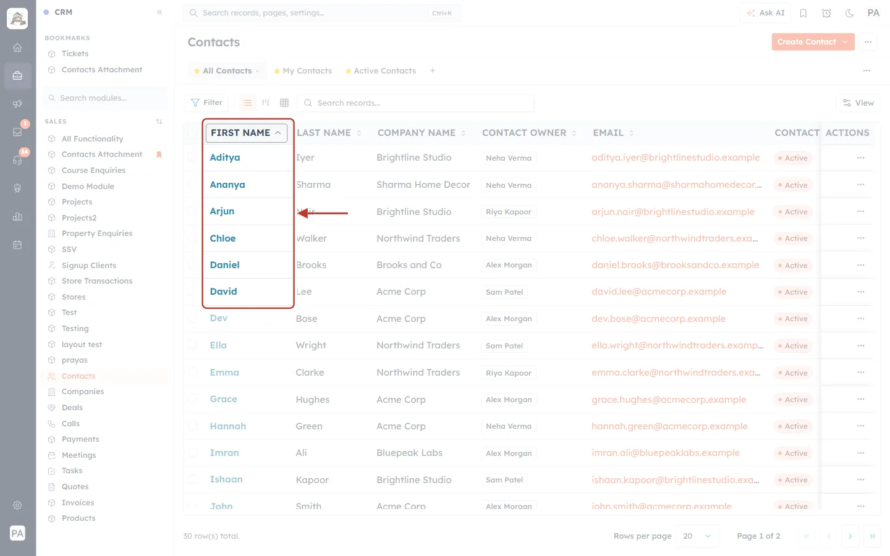Image resolution: width=890 pixels, height=556 pixels.
Task: Open Company Name column sort control
Action: tap(464, 133)
